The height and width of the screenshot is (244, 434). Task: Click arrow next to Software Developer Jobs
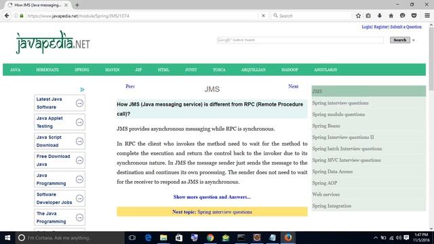pyautogui.click(x=79, y=199)
